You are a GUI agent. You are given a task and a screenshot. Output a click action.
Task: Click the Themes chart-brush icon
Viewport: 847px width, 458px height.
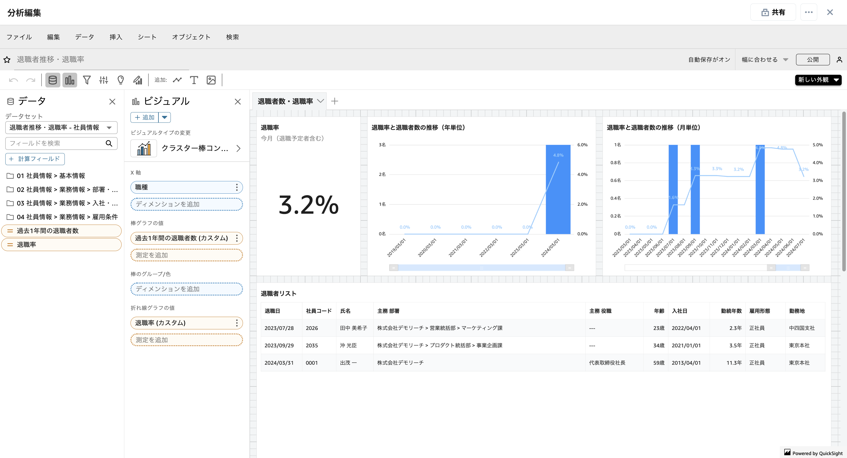[x=138, y=80]
